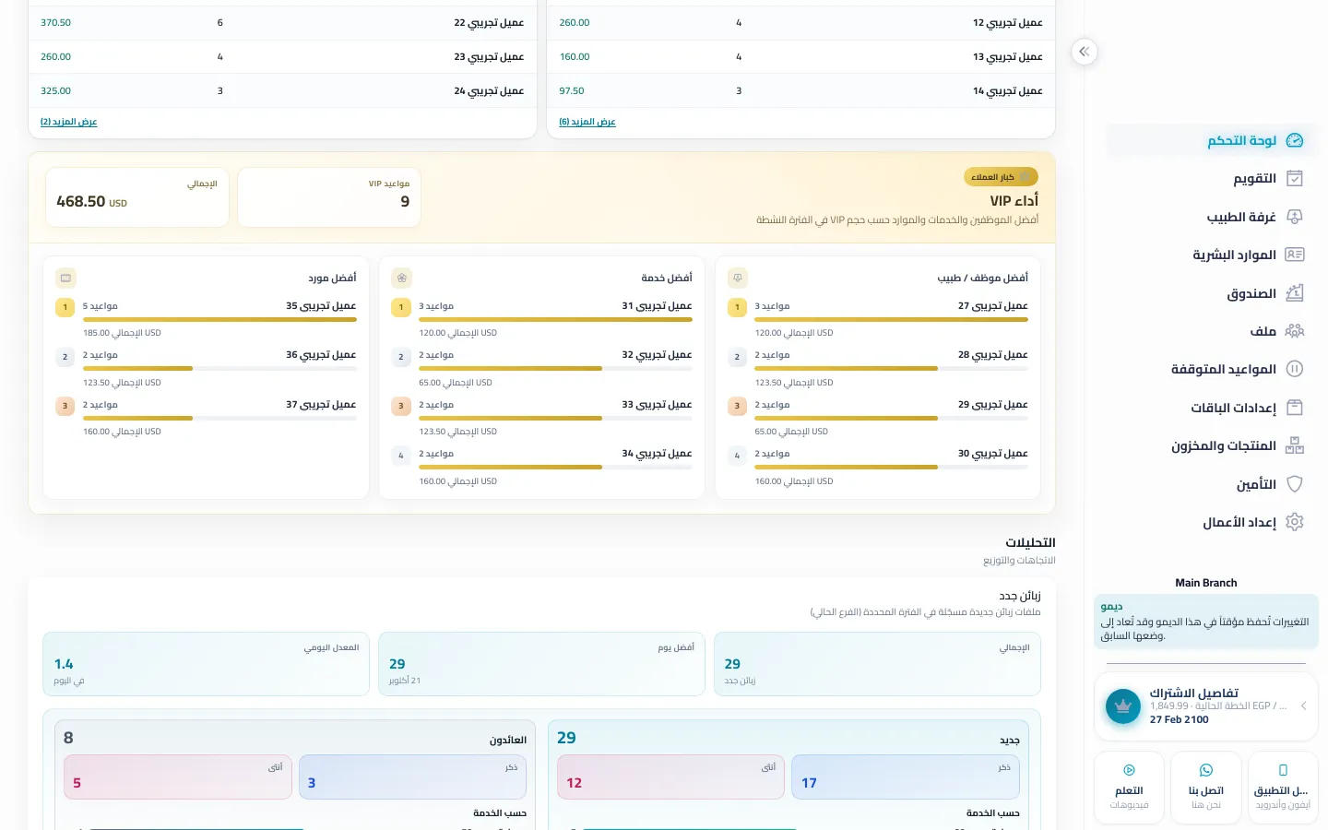Click WhatsApp icon in اتصل بنا card

coord(1206,770)
